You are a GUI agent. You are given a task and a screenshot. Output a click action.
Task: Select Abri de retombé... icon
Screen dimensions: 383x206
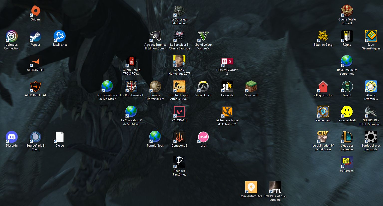tap(371, 87)
